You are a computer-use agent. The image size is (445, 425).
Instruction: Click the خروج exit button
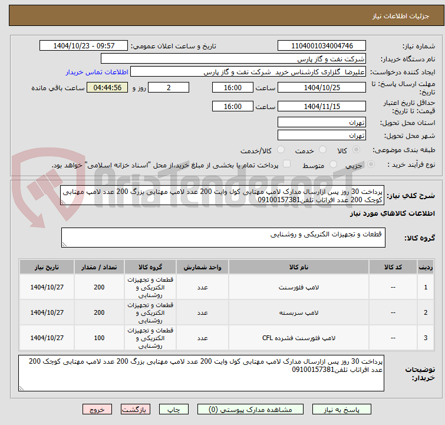click(97, 410)
